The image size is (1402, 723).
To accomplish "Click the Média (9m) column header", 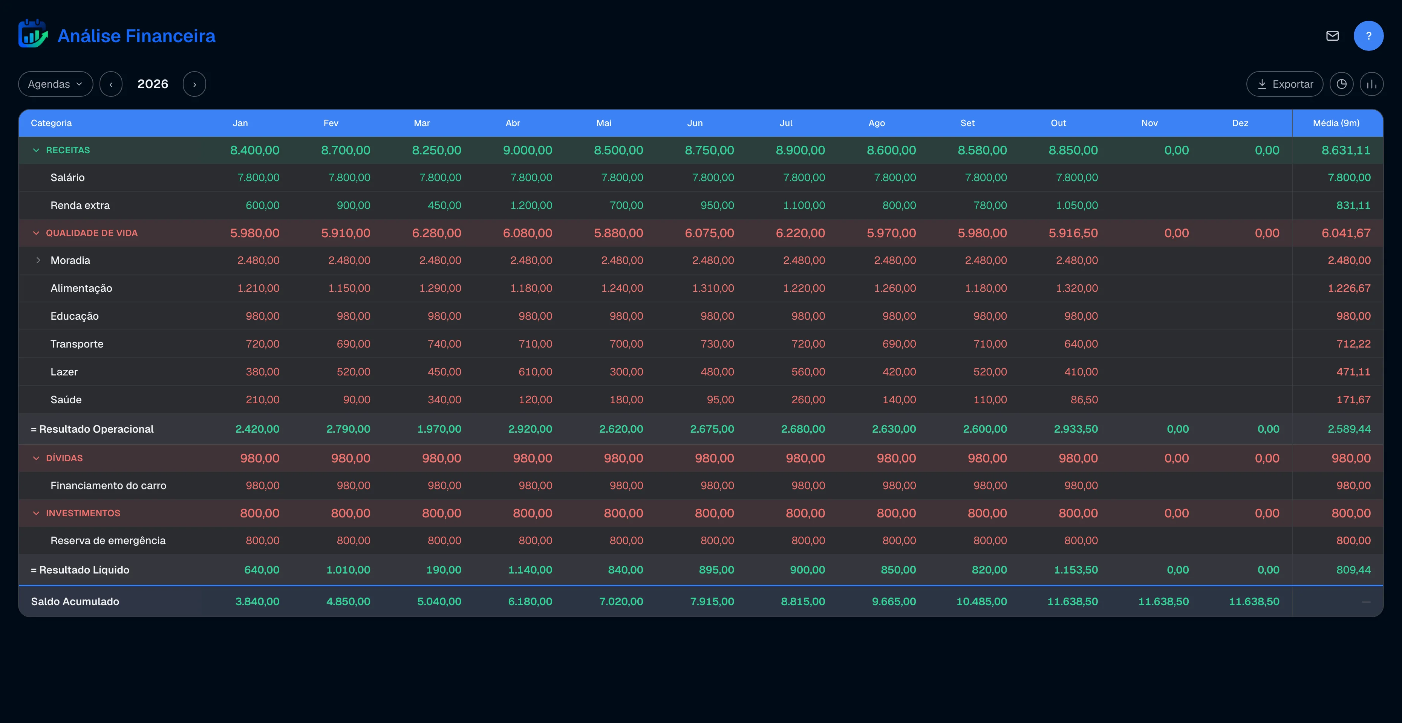I will coord(1336,123).
